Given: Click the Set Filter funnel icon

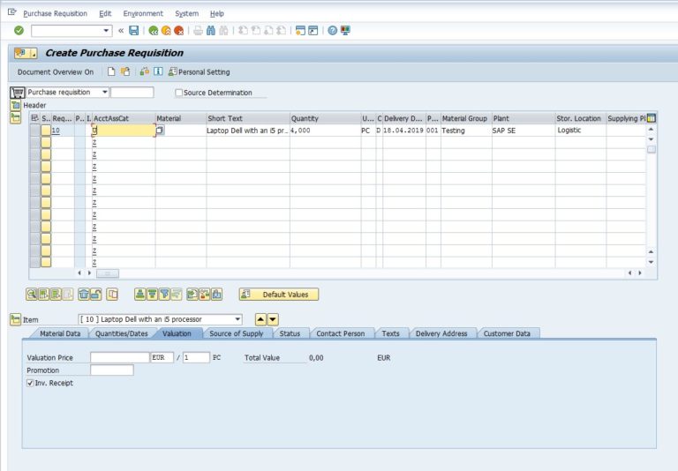Looking at the screenshot, I should point(164,295).
